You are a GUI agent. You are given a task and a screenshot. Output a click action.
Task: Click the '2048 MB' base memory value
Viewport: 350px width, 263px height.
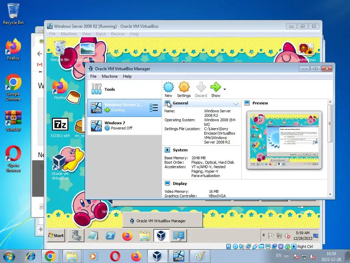click(199, 158)
